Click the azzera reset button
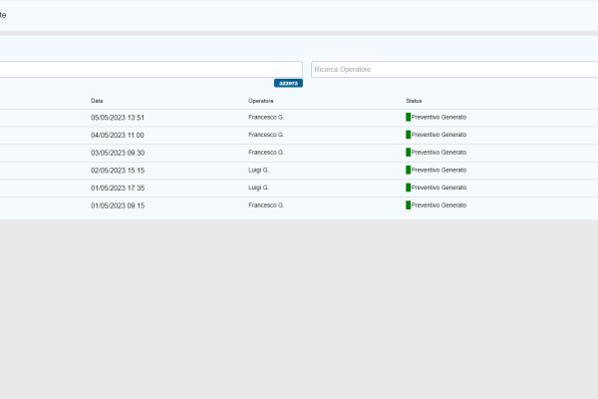 [288, 83]
